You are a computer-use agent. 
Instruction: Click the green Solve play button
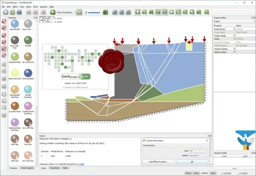52,12
